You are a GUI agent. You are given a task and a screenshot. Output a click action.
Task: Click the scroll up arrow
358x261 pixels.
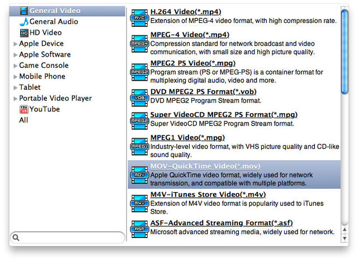pos(345,230)
